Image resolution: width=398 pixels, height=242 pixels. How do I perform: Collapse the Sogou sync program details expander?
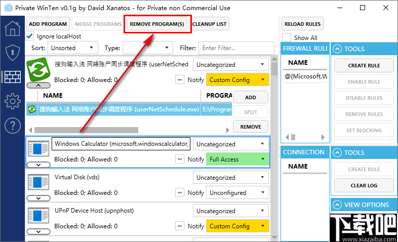coord(38,86)
